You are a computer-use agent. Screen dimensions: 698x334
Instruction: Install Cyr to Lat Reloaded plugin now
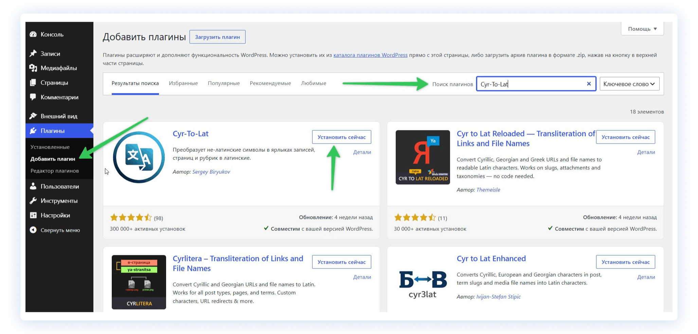pos(625,137)
